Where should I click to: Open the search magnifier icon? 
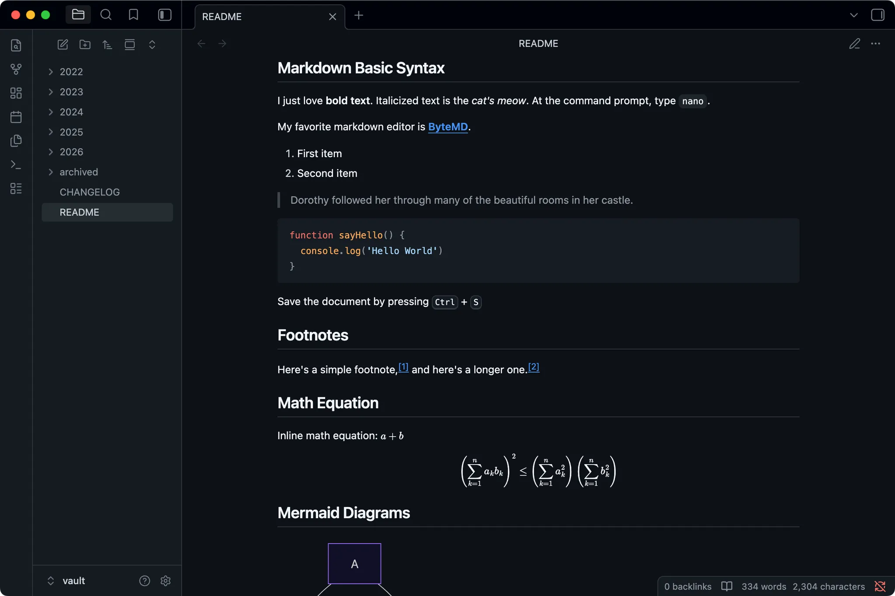point(106,15)
